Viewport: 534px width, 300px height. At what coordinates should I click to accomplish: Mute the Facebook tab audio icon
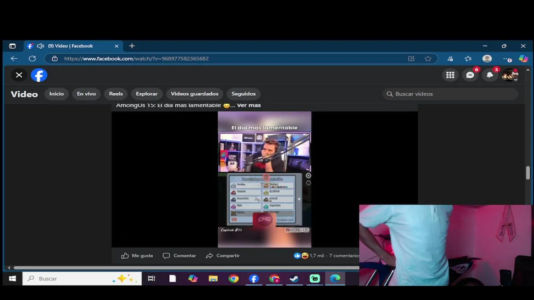[40, 46]
